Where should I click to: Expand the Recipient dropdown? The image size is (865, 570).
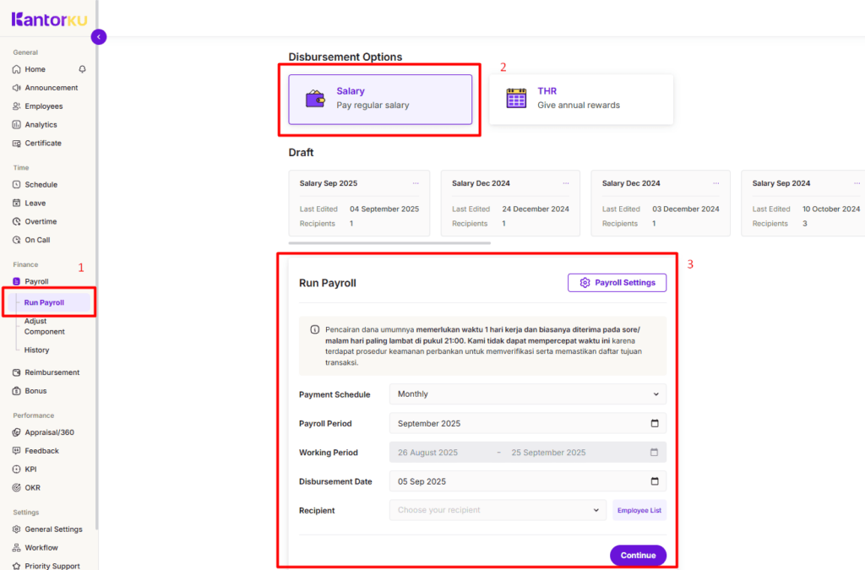498,510
